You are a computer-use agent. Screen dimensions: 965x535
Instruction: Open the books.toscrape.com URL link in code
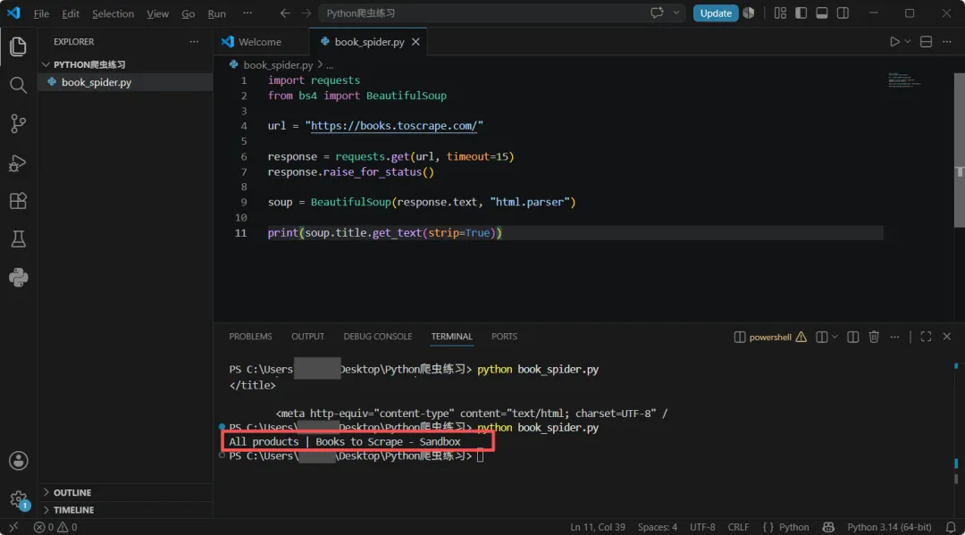(394, 125)
